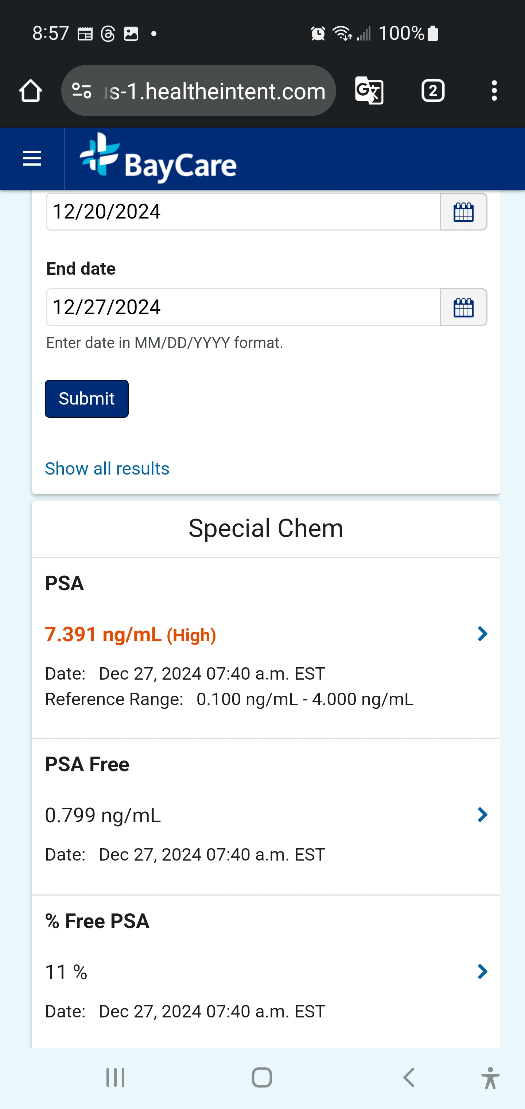Screen dimensions: 525x1109
Task: Expand the % Free PSA result chevron
Action: pyautogui.click(x=482, y=971)
